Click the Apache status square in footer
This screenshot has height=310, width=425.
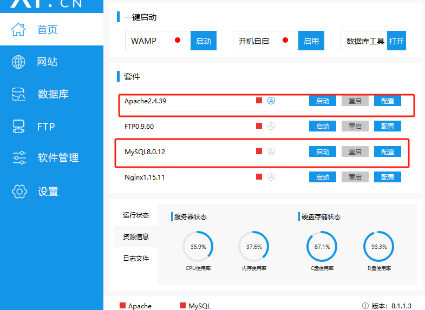click(122, 305)
